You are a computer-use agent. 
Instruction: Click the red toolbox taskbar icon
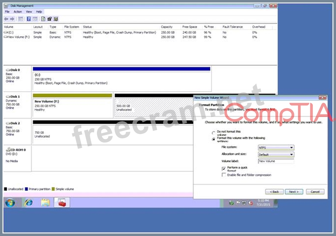click(x=62, y=202)
